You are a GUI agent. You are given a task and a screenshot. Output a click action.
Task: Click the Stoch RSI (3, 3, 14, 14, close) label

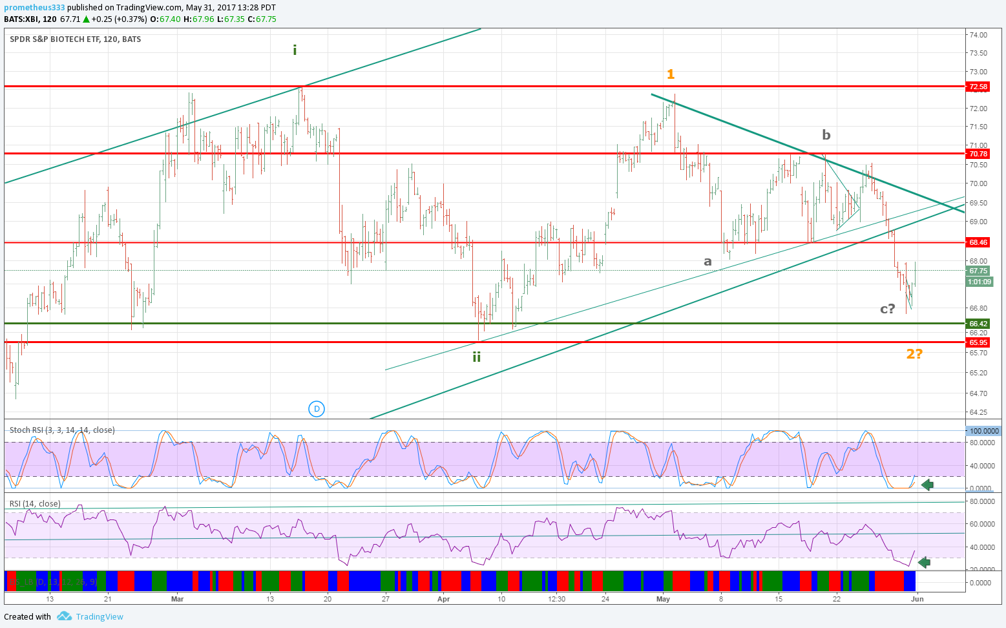pos(62,430)
